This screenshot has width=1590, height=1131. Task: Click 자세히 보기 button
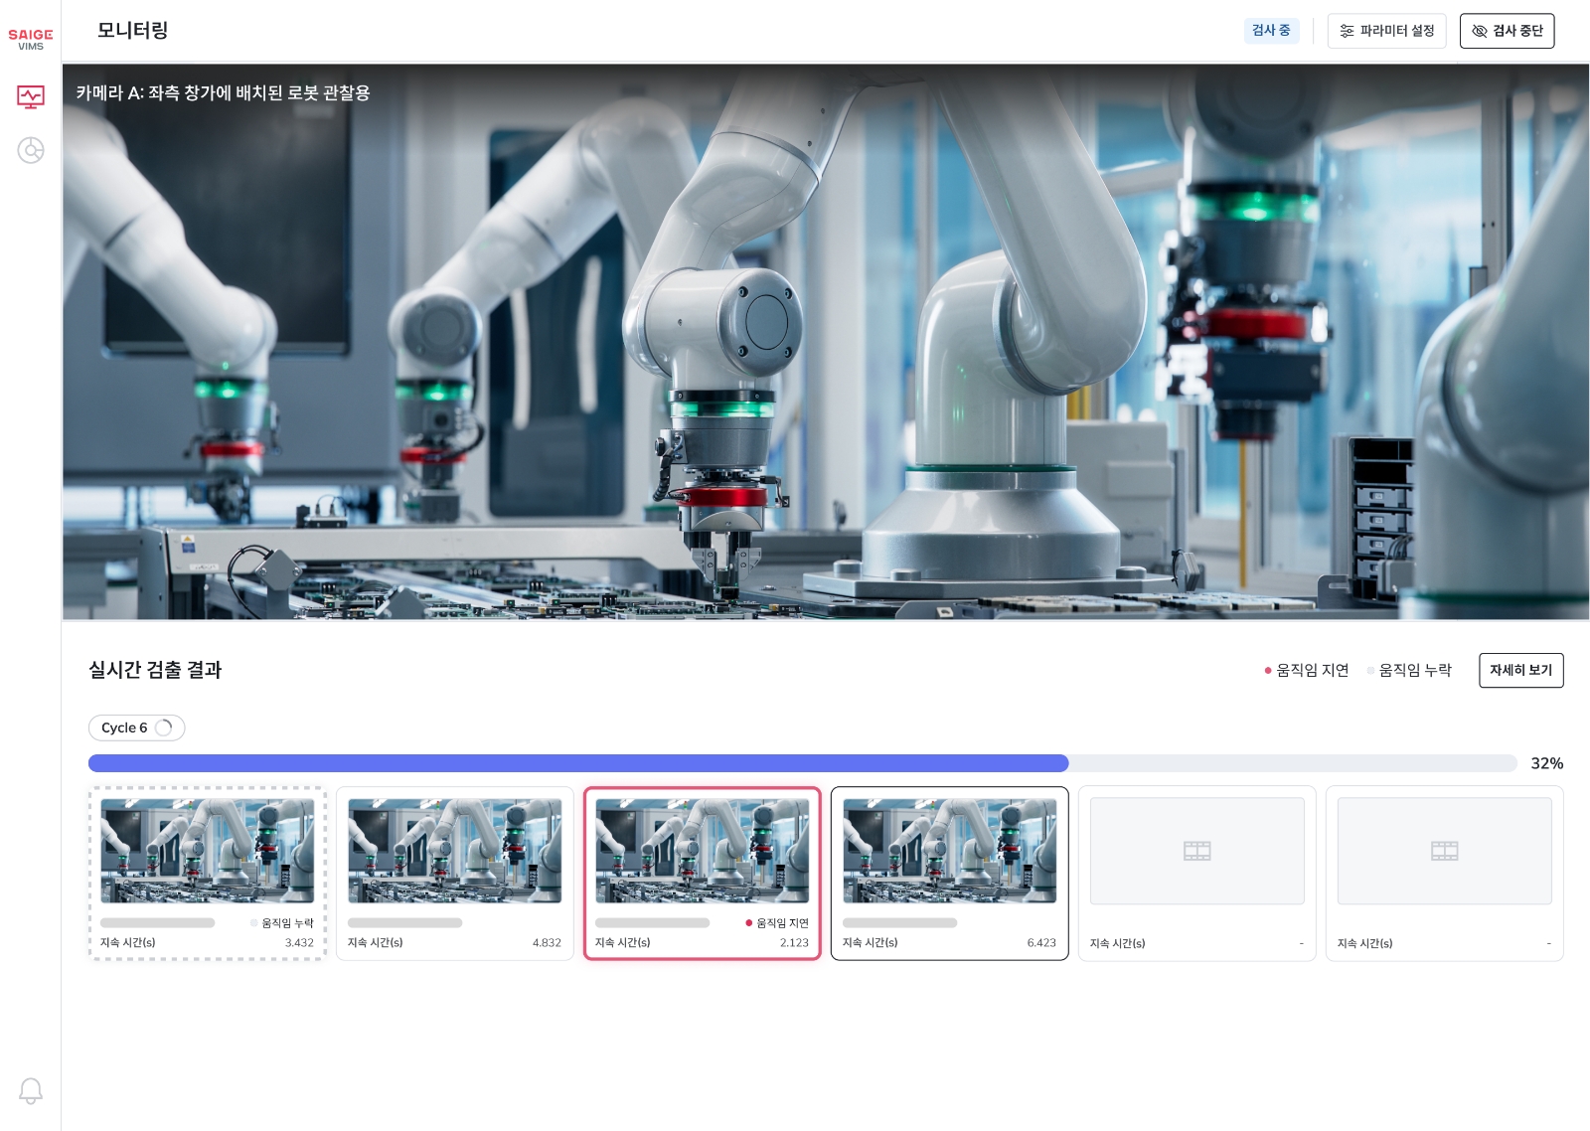(x=1520, y=670)
